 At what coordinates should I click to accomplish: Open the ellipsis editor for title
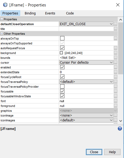[115, 29]
